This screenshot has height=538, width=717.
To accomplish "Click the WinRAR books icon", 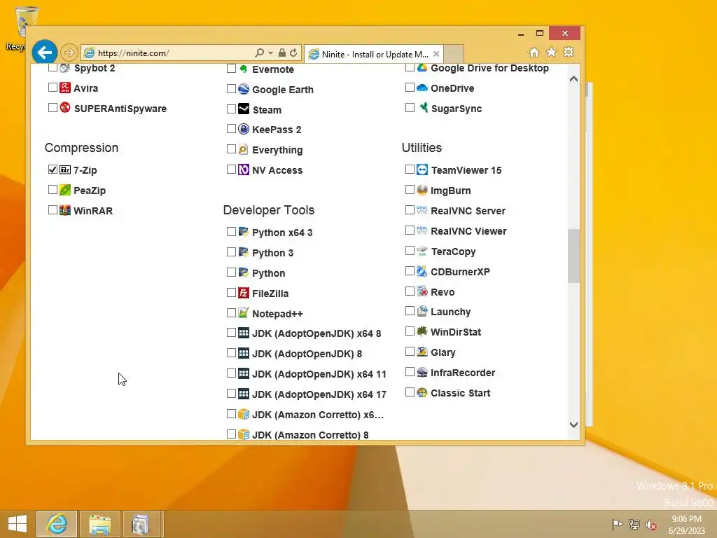I will pyautogui.click(x=65, y=210).
